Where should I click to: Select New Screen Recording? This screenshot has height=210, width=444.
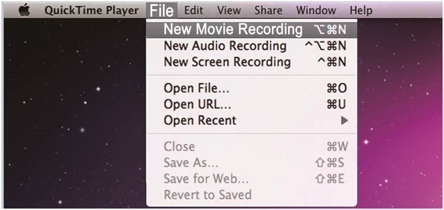(x=227, y=62)
